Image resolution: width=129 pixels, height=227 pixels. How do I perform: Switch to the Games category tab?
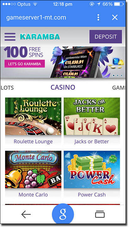pyautogui.click(x=119, y=88)
